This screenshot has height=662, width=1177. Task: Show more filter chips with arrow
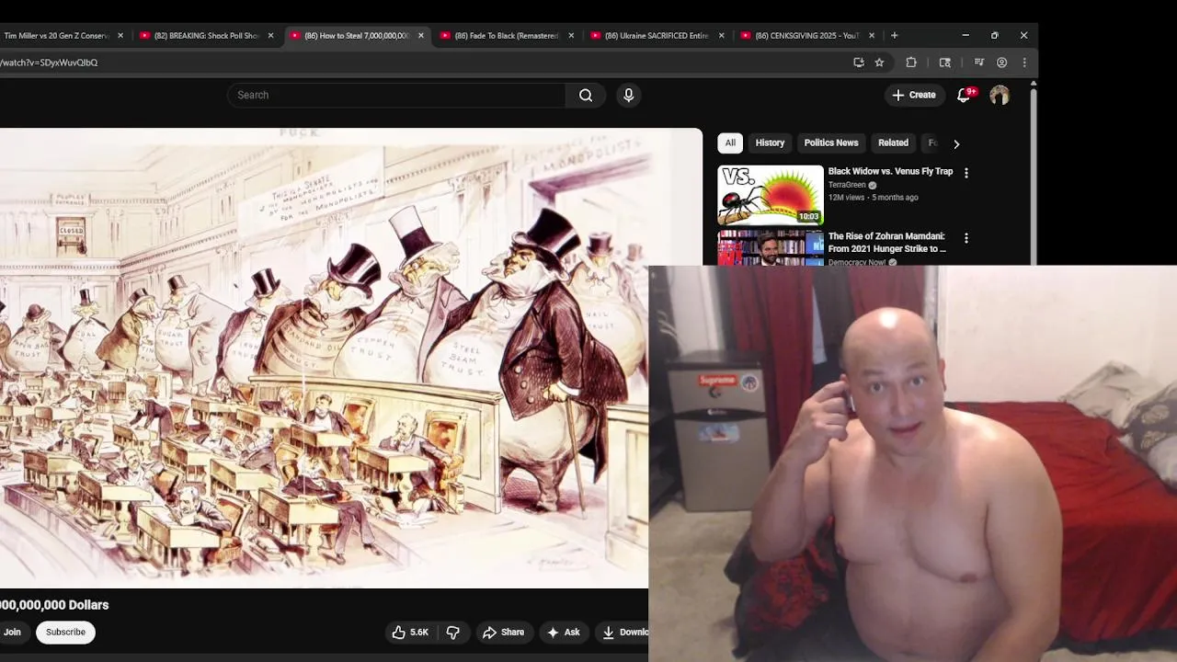pos(956,143)
